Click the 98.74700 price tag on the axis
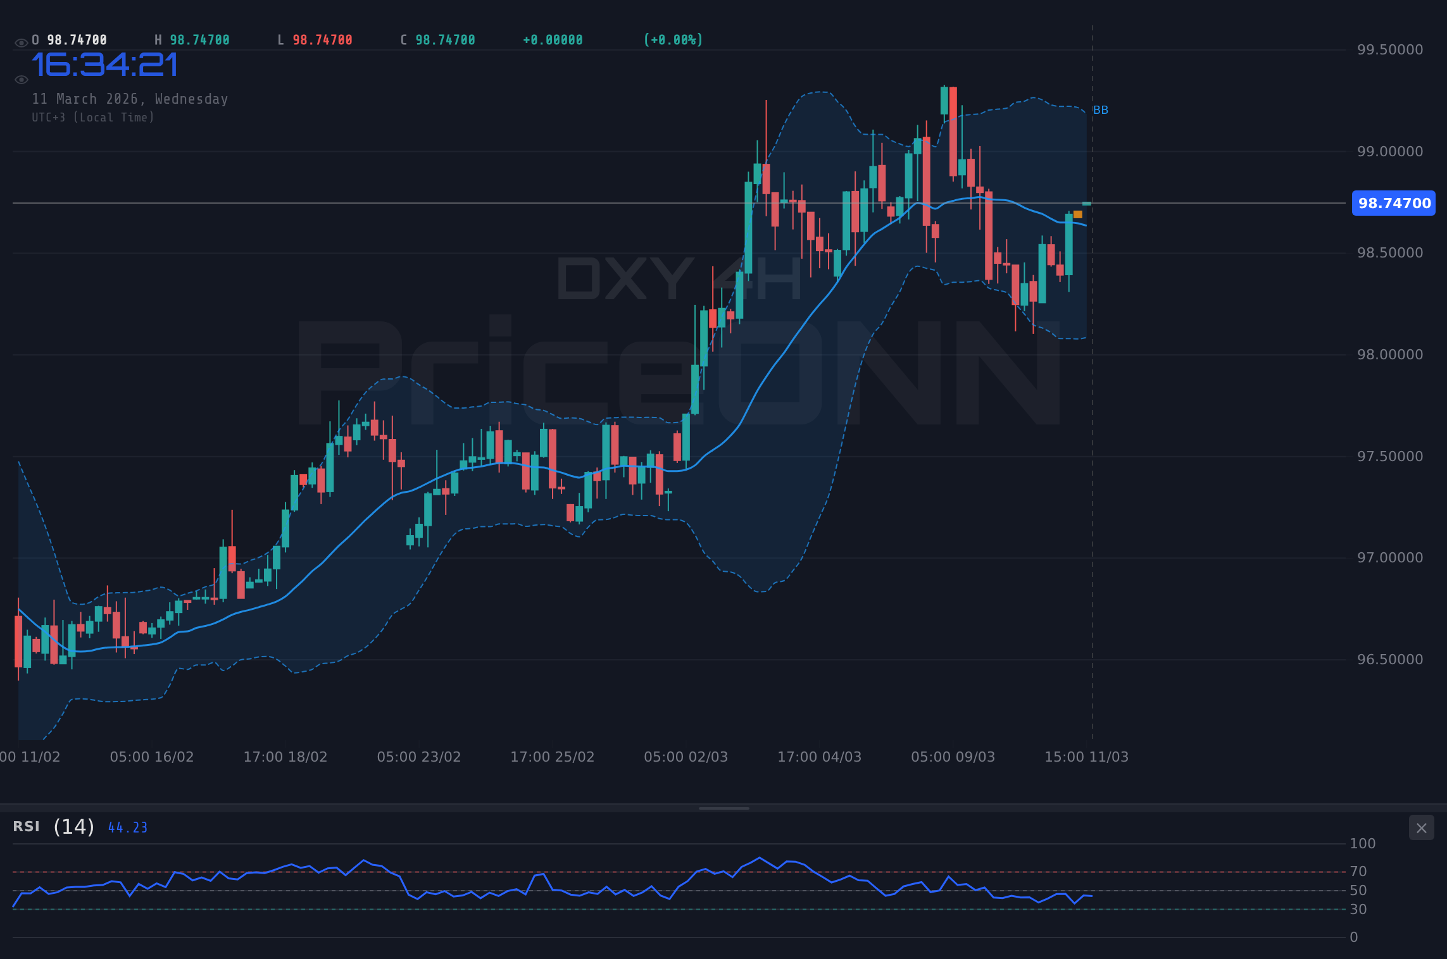The height and width of the screenshot is (959, 1447). point(1393,203)
